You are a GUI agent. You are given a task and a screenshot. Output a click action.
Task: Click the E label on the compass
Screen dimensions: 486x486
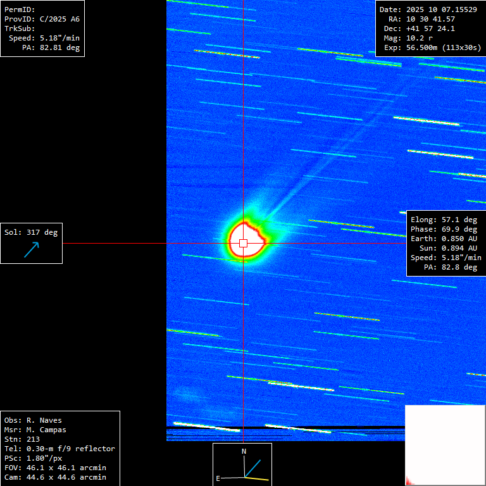(x=218, y=478)
